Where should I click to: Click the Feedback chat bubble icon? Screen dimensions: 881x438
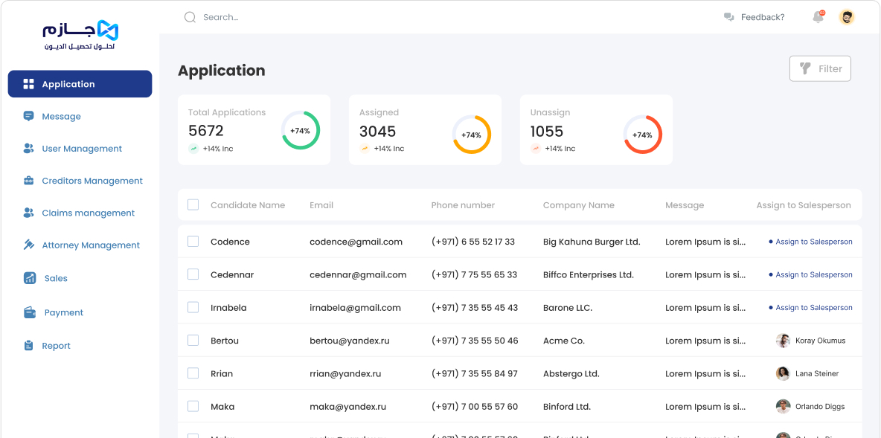(728, 17)
